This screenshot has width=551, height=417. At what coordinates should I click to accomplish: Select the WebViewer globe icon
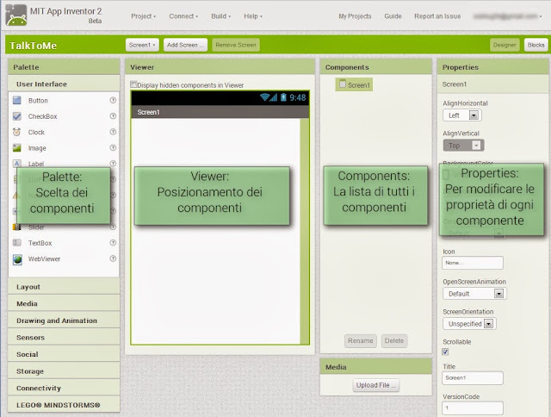(17, 259)
